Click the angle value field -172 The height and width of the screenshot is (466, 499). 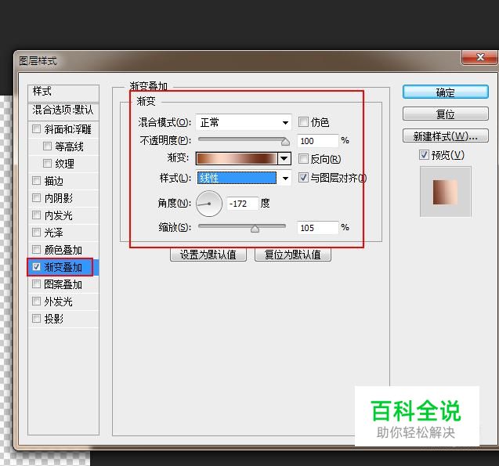click(242, 204)
